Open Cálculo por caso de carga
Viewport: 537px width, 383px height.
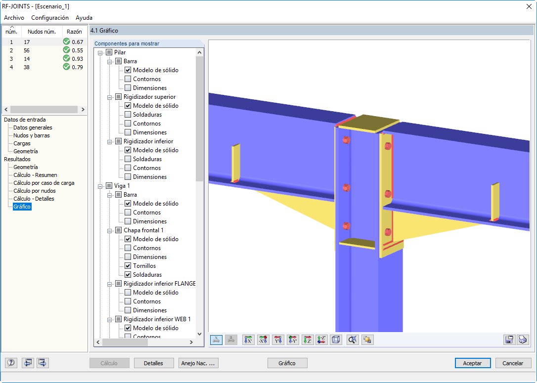[x=44, y=183]
